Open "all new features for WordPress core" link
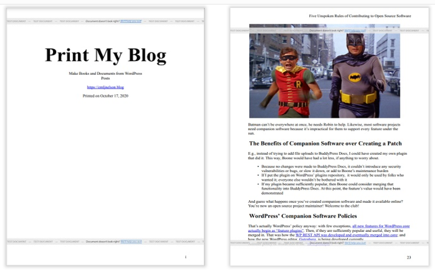435x272 pixels. coord(329,228)
